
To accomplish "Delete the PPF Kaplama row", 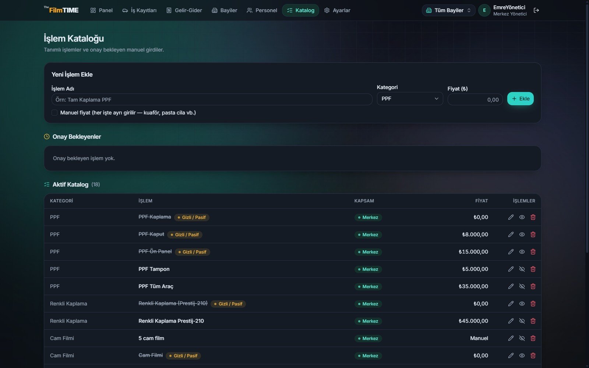I will (x=533, y=217).
